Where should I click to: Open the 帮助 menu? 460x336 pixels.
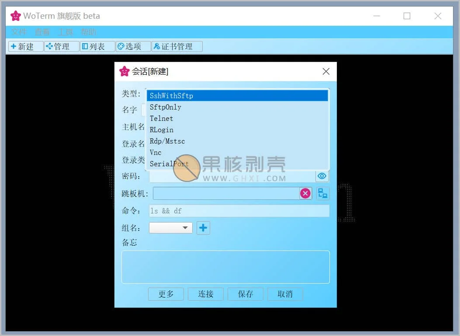89,32
